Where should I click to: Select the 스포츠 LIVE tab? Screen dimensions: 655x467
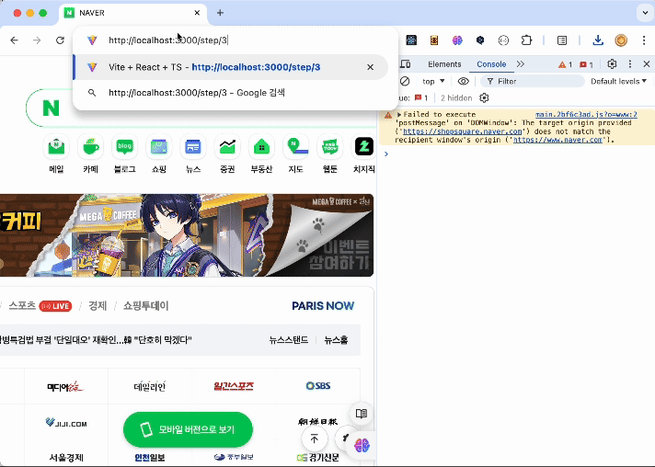point(40,305)
